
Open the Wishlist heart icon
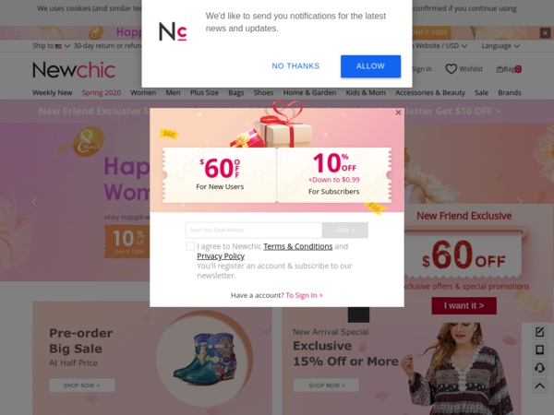[451, 69]
